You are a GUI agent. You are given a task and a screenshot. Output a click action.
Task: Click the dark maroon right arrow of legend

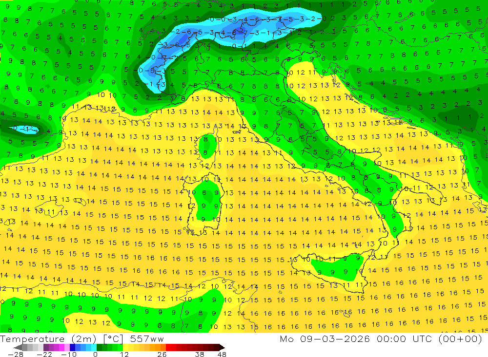(222, 347)
